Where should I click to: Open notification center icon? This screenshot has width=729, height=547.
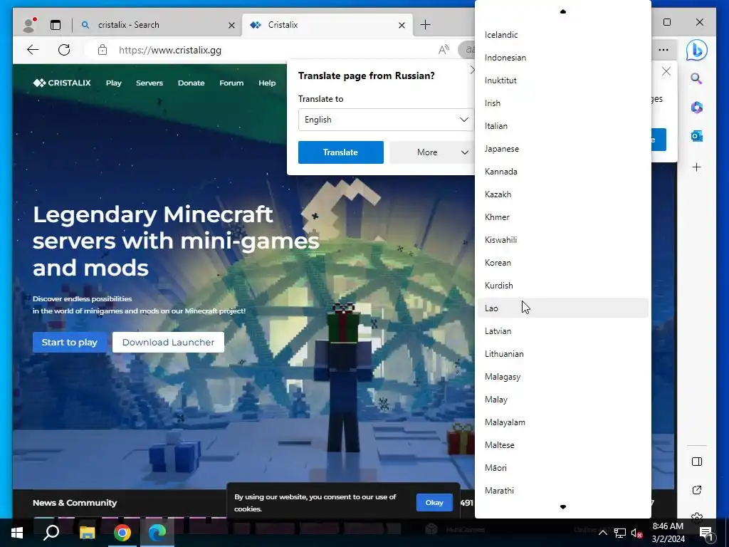tap(706, 533)
